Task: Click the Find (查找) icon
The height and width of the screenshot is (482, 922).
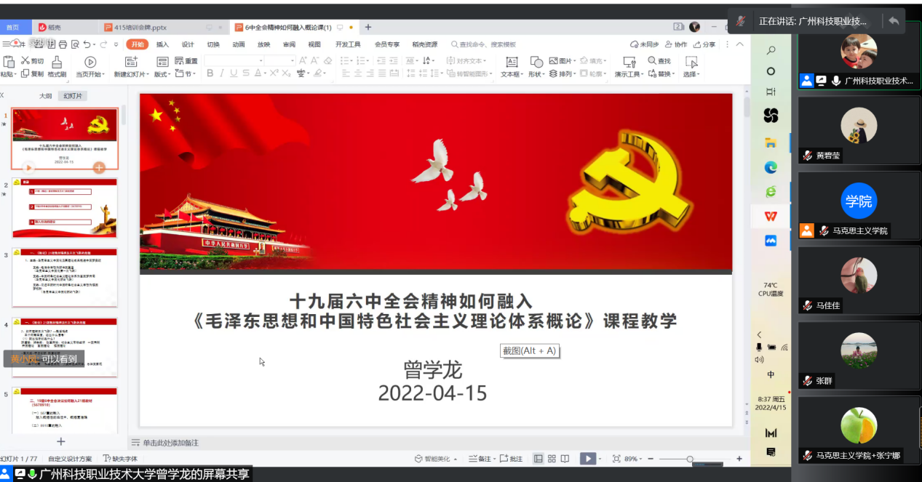Action: 652,61
